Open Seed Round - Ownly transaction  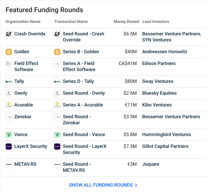pyautogui.click(x=84, y=93)
